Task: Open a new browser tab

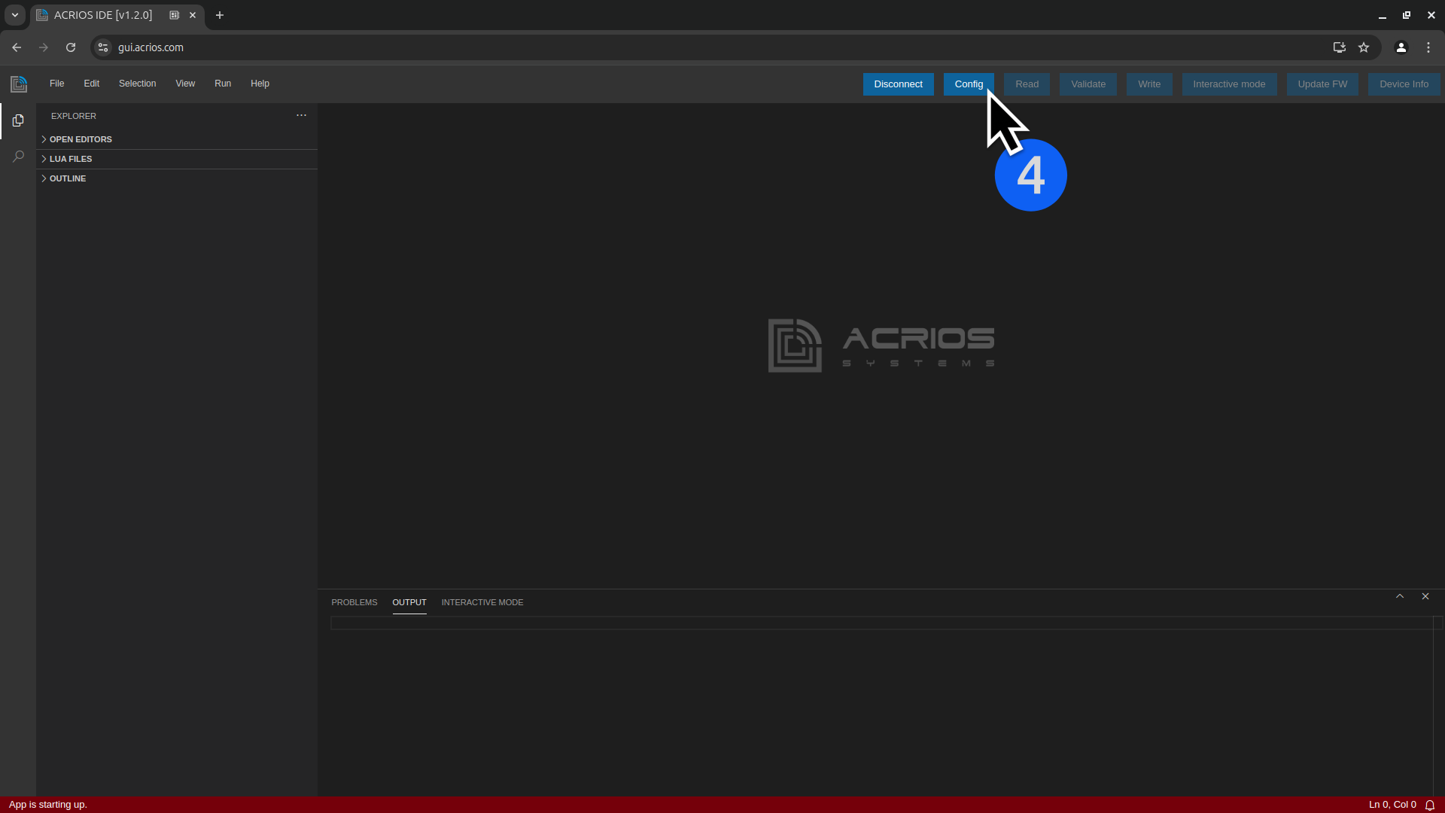Action: pyautogui.click(x=219, y=15)
